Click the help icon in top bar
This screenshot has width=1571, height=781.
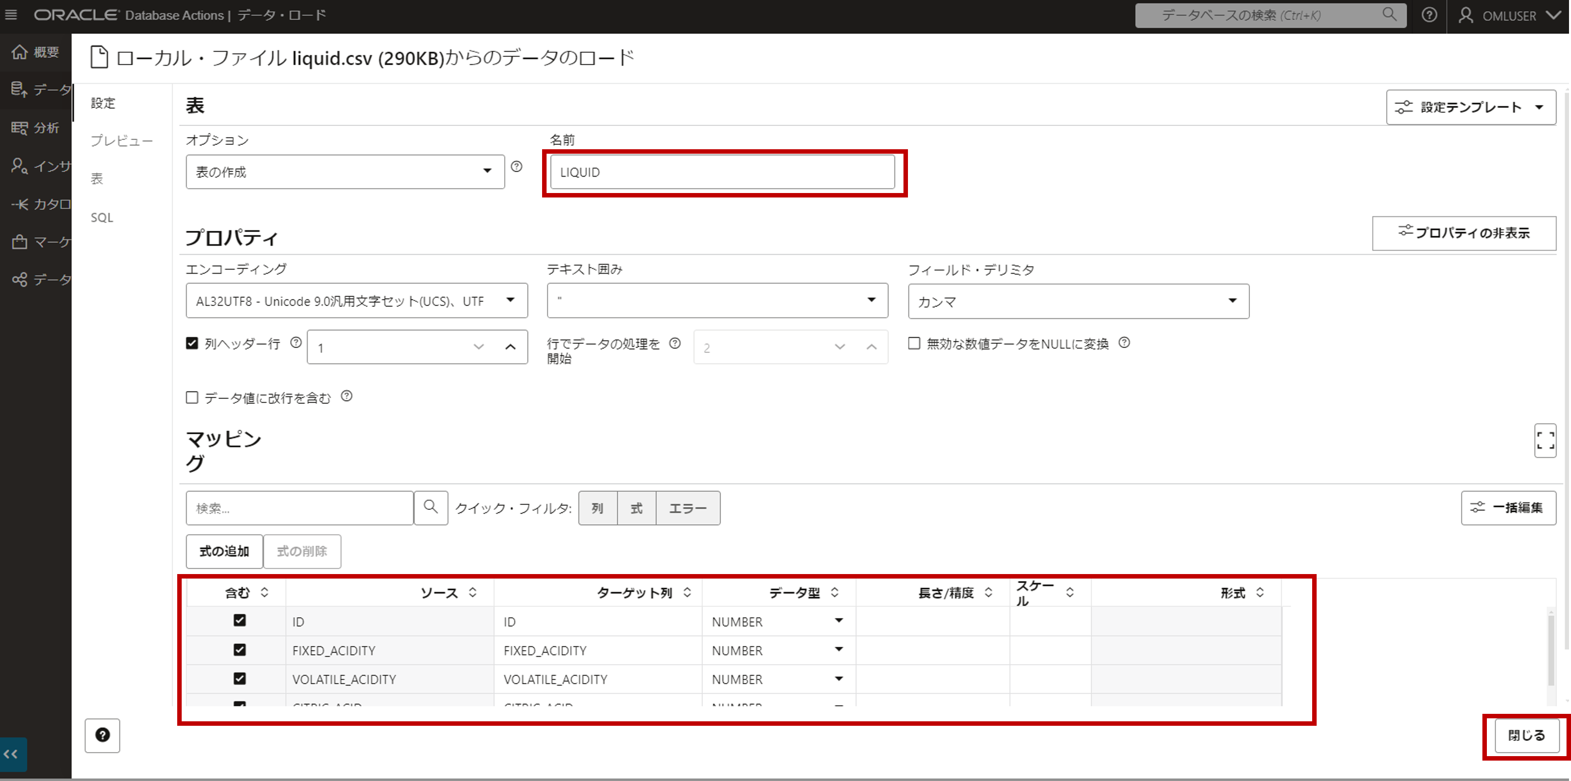pos(1429,15)
